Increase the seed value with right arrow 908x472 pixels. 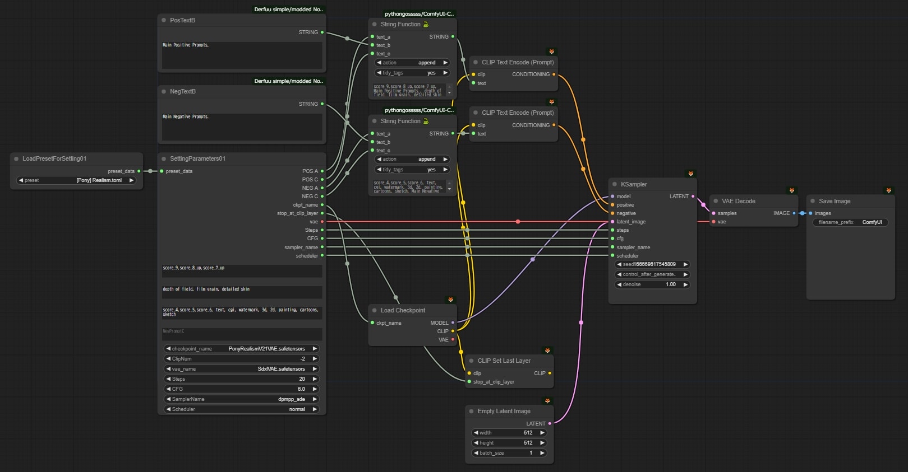click(685, 264)
